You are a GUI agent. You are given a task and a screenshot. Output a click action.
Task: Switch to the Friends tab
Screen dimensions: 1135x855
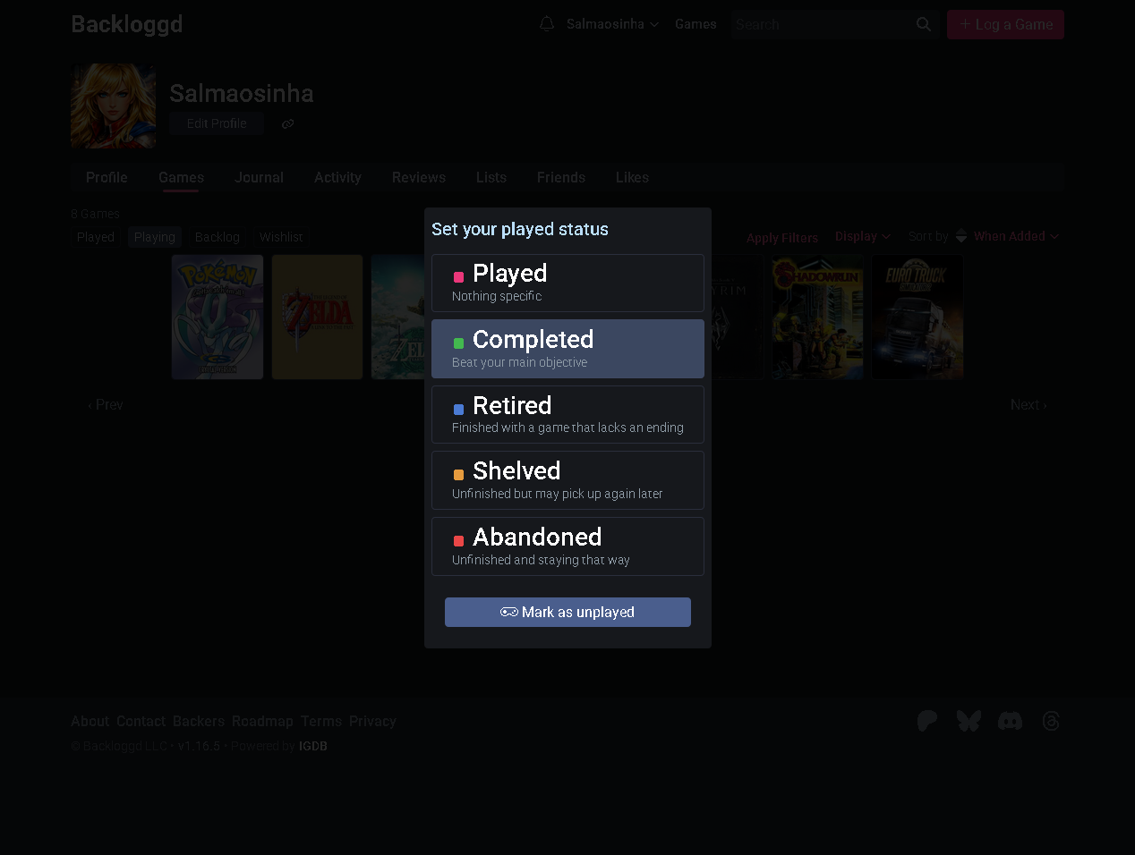561,177
